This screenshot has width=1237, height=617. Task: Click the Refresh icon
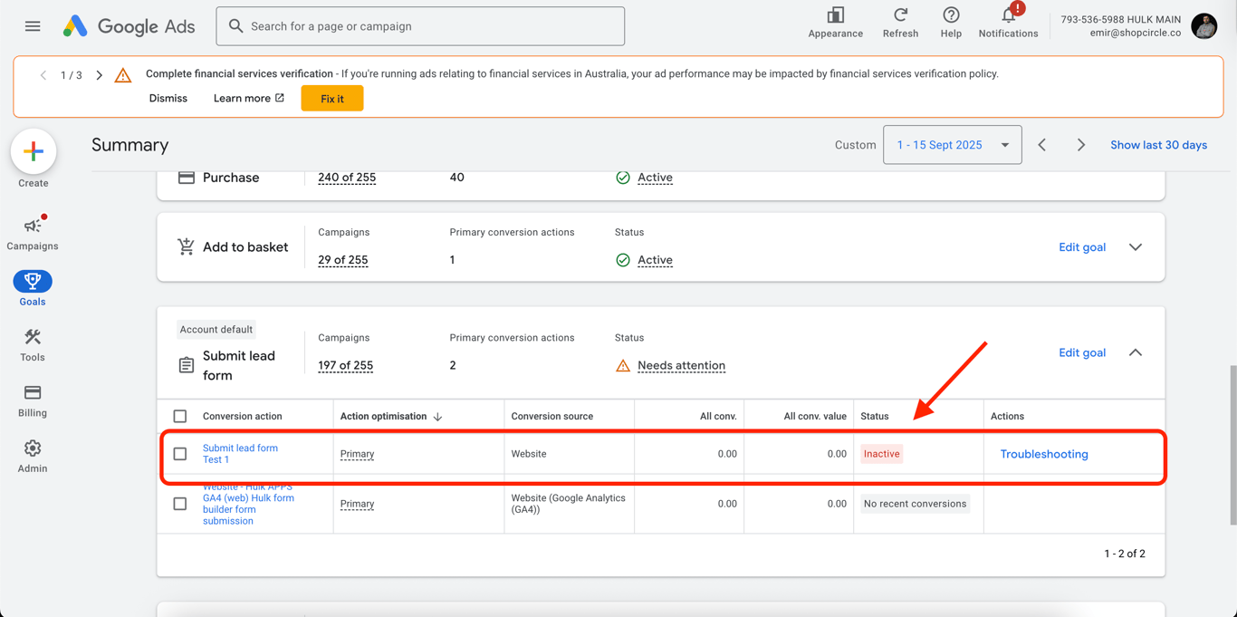pyautogui.click(x=900, y=15)
